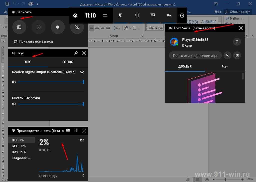This screenshot has width=256, height=182.
Task: Open notifications bell in Xbox Social
Action: pos(237,42)
